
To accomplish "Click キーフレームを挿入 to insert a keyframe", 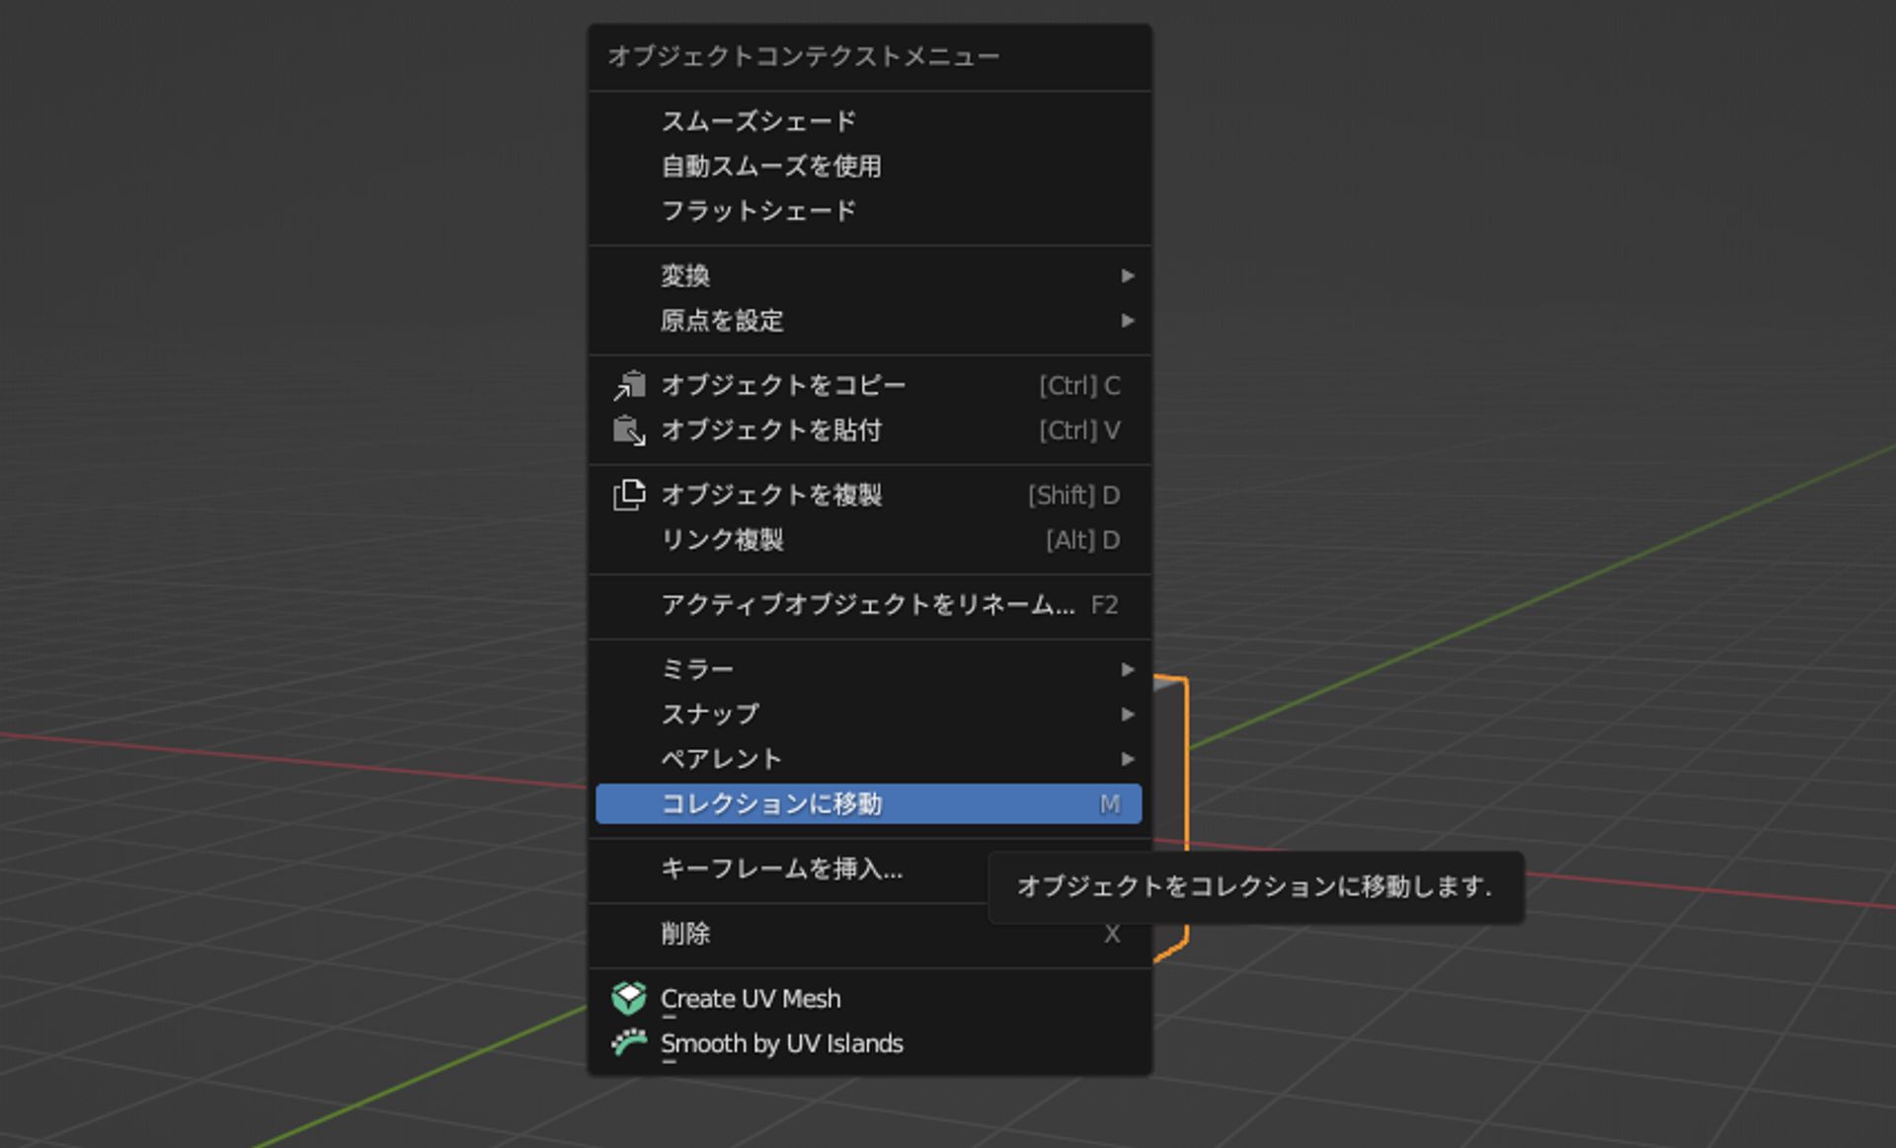I will (x=780, y=871).
